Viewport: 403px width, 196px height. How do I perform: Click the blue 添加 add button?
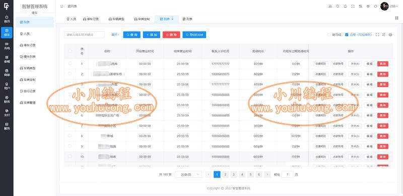[x=152, y=35]
